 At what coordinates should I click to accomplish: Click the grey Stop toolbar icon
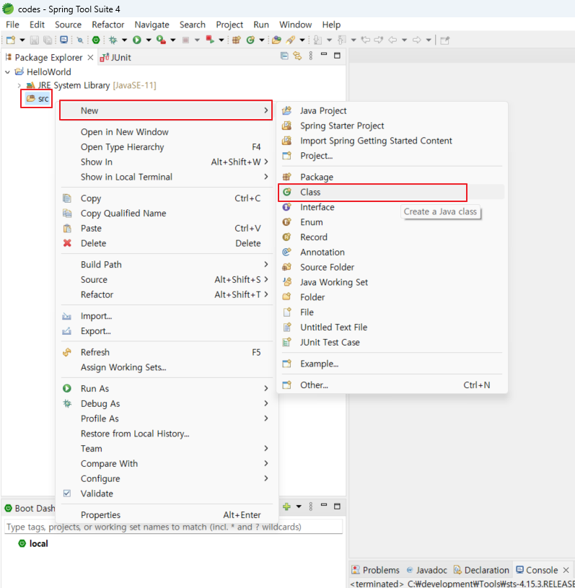coord(185,40)
